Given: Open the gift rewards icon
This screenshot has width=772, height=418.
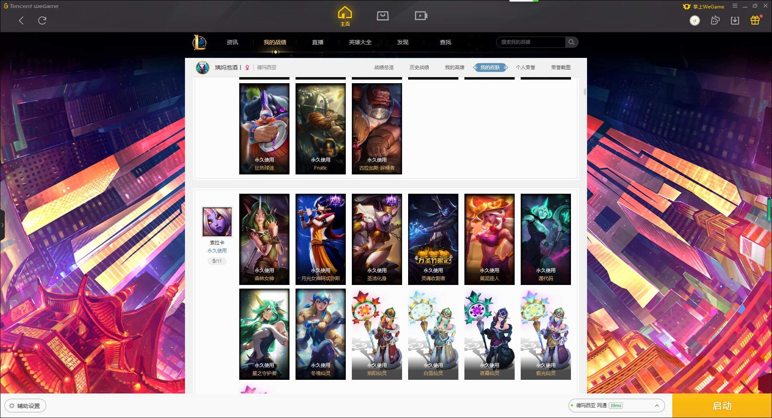Looking at the screenshot, I should (755, 20).
